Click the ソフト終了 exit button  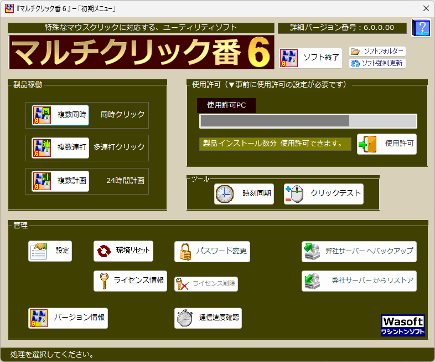[310, 58]
